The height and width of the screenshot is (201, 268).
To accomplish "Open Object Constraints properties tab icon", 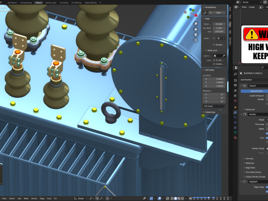I will tap(235, 128).
